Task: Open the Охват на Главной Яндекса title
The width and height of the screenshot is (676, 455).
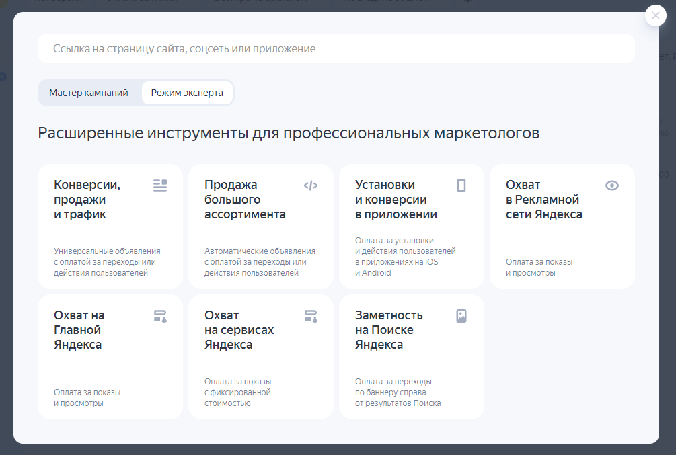Action: coord(79,330)
